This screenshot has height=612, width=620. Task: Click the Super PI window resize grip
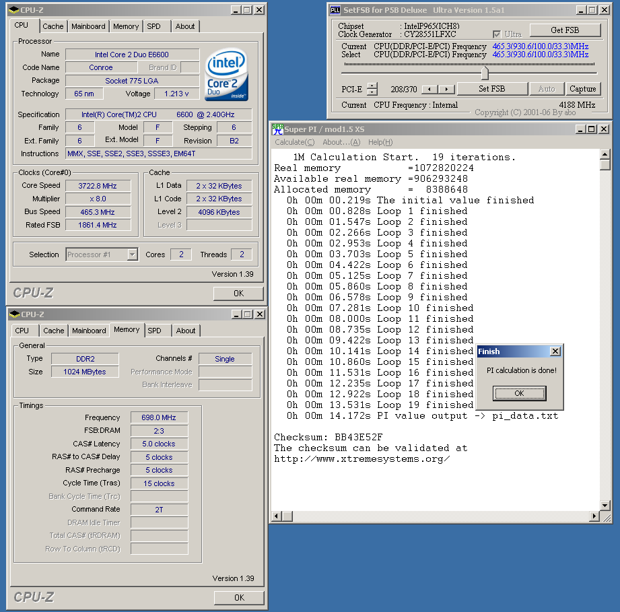click(x=607, y=518)
